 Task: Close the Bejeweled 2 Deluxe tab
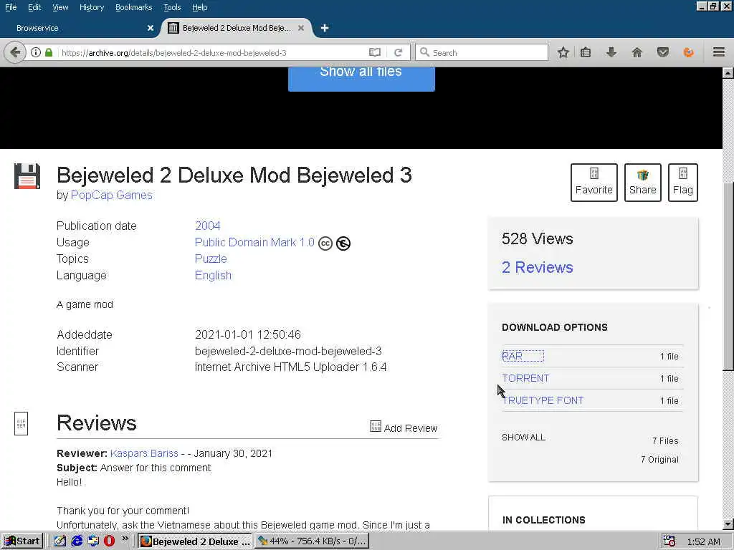[301, 28]
